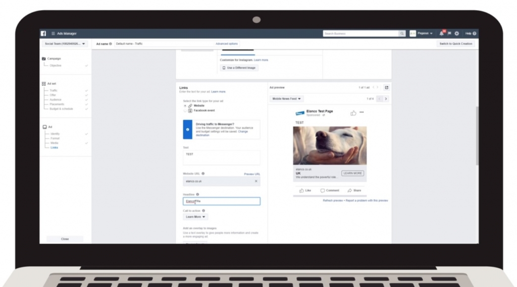Go to Media step in sidebar
The height and width of the screenshot is (287, 517).
coord(55,143)
